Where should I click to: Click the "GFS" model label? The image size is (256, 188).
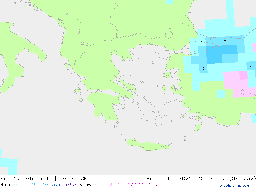pyautogui.click(x=86, y=179)
